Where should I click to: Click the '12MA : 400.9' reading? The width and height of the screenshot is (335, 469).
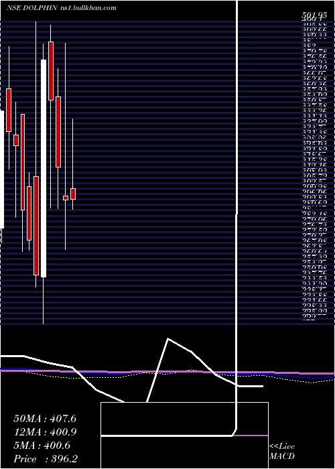coord(45,432)
